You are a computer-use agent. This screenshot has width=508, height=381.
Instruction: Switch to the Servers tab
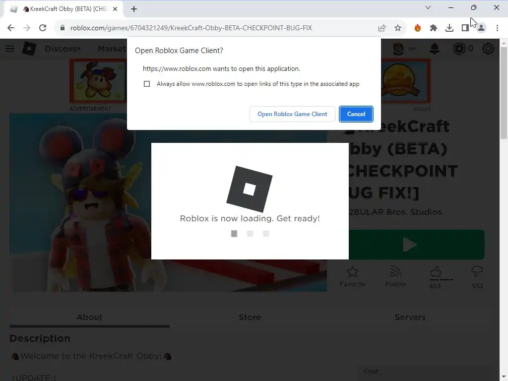[x=410, y=317]
